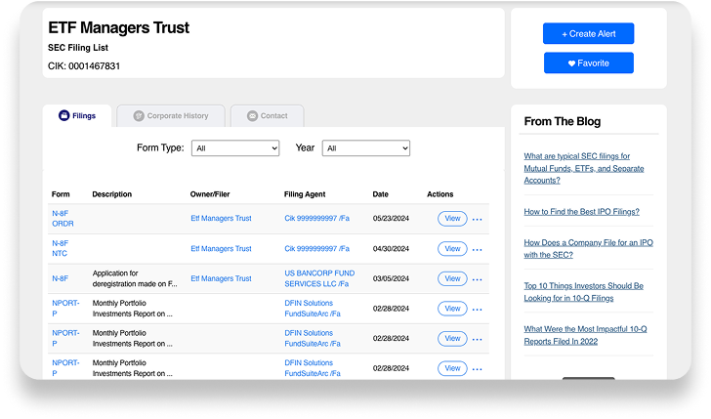Open the US BANCORP FUND SERVICES filing agent link
The height and width of the screenshot is (419, 711).
tap(318, 278)
